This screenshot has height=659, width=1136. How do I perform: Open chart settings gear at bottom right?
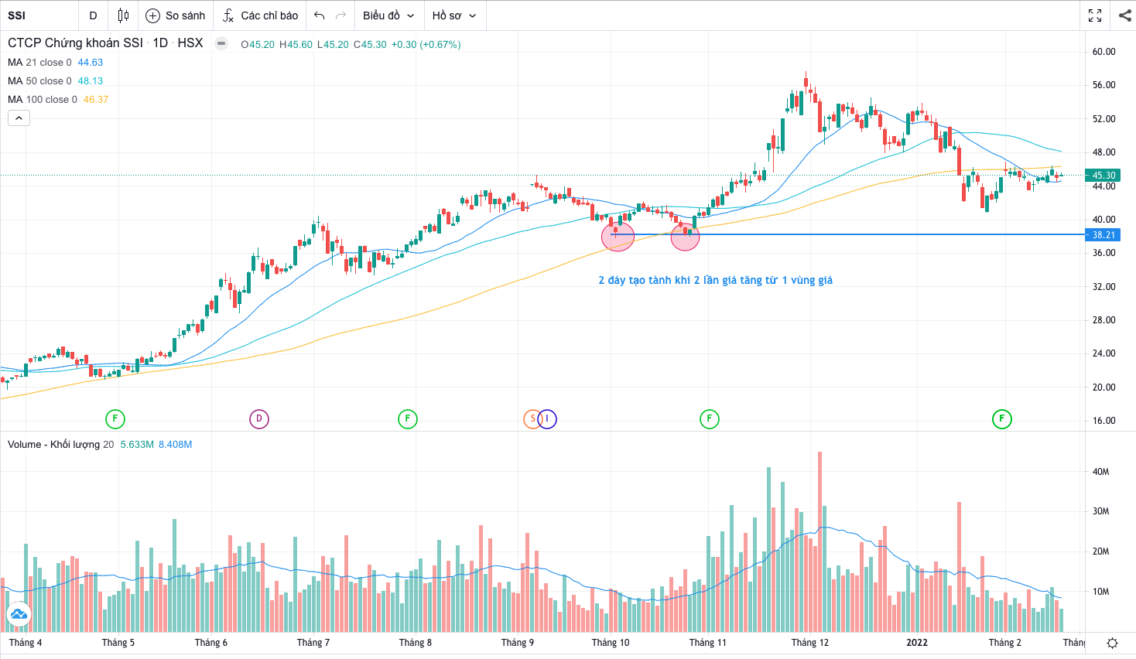pyautogui.click(x=1112, y=643)
